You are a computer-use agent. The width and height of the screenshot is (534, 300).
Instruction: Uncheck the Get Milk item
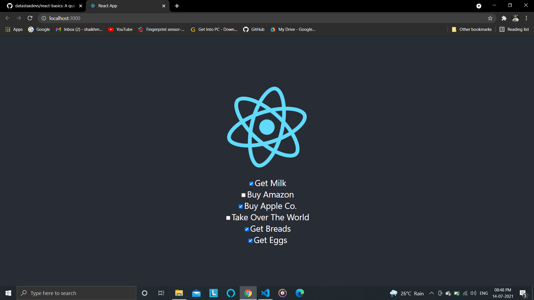[x=251, y=184]
